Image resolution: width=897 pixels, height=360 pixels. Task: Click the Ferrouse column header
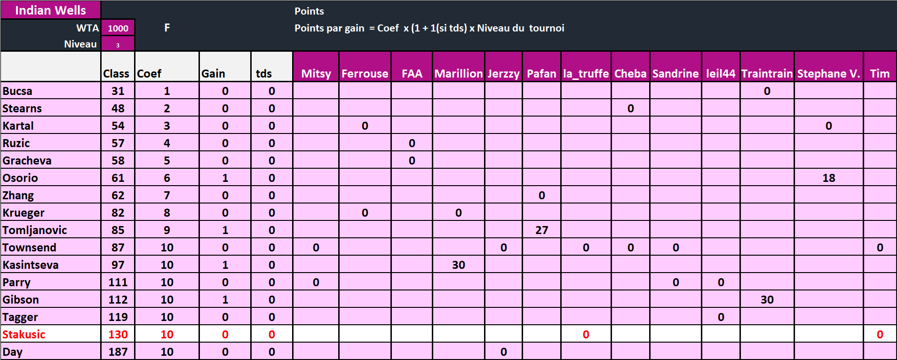point(365,73)
